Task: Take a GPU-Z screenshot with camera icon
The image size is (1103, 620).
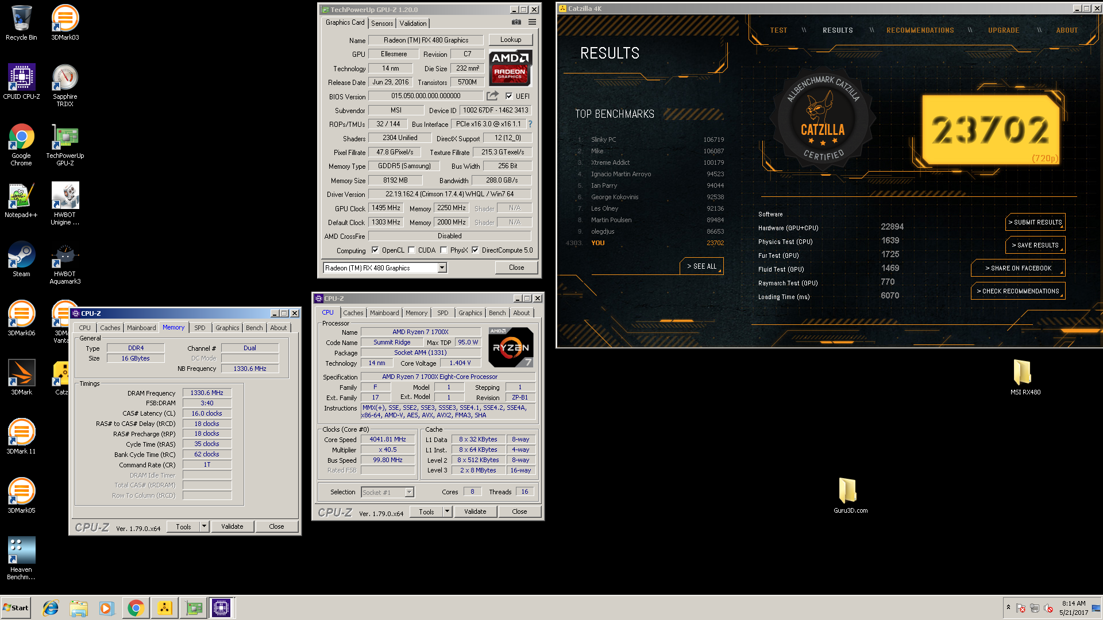Action: click(x=516, y=22)
